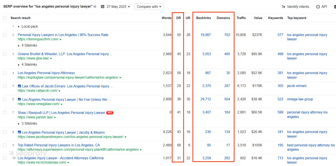Sort by the Keywords column header
336x166 pixels.
276,18
